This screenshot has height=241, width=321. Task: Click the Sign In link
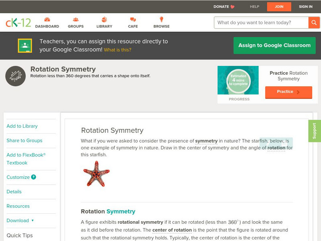click(x=306, y=6)
